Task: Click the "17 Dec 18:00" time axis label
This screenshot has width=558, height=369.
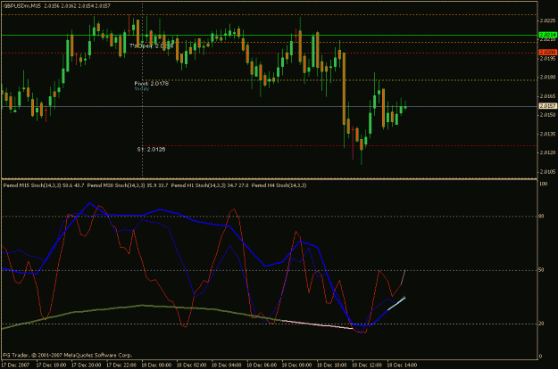Action: (51, 365)
